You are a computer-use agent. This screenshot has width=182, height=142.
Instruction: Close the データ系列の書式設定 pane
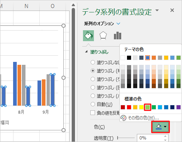(x=172, y=10)
